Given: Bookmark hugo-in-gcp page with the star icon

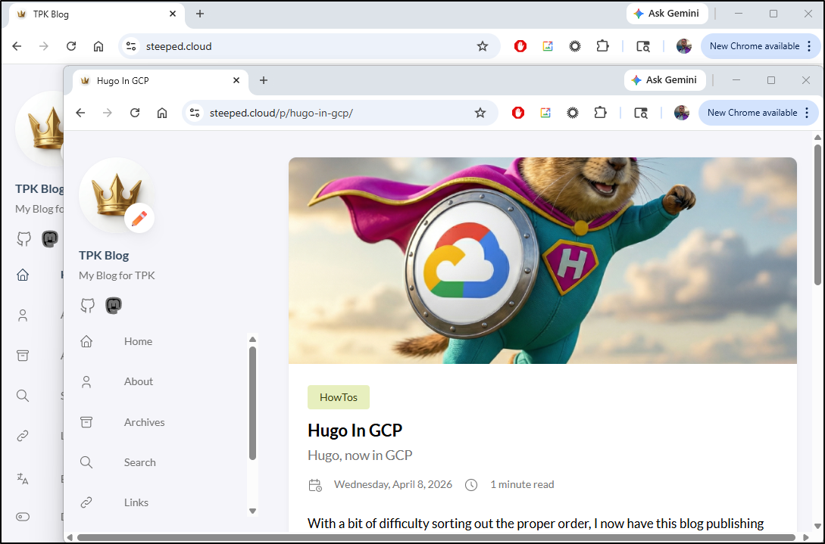Looking at the screenshot, I should click(480, 113).
